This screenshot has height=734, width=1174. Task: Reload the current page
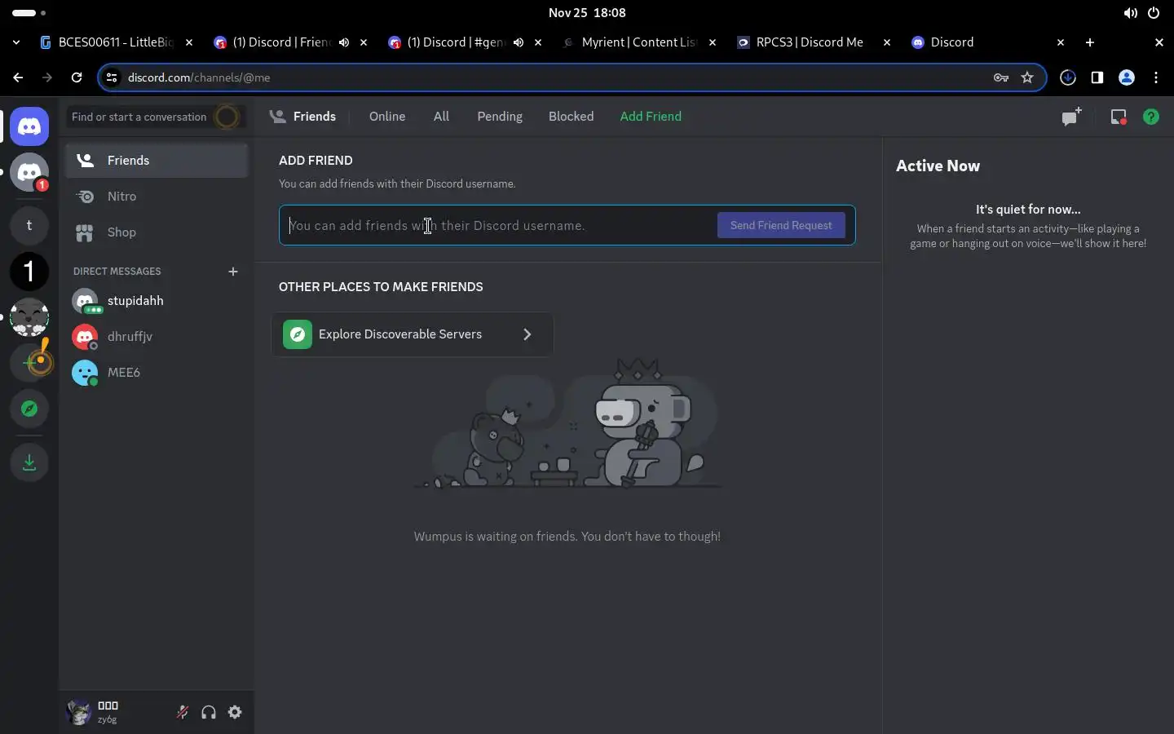click(77, 77)
